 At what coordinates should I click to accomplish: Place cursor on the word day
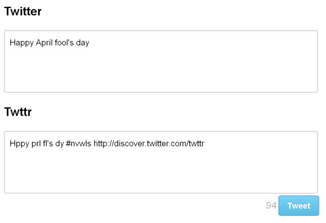tap(83, 43)
